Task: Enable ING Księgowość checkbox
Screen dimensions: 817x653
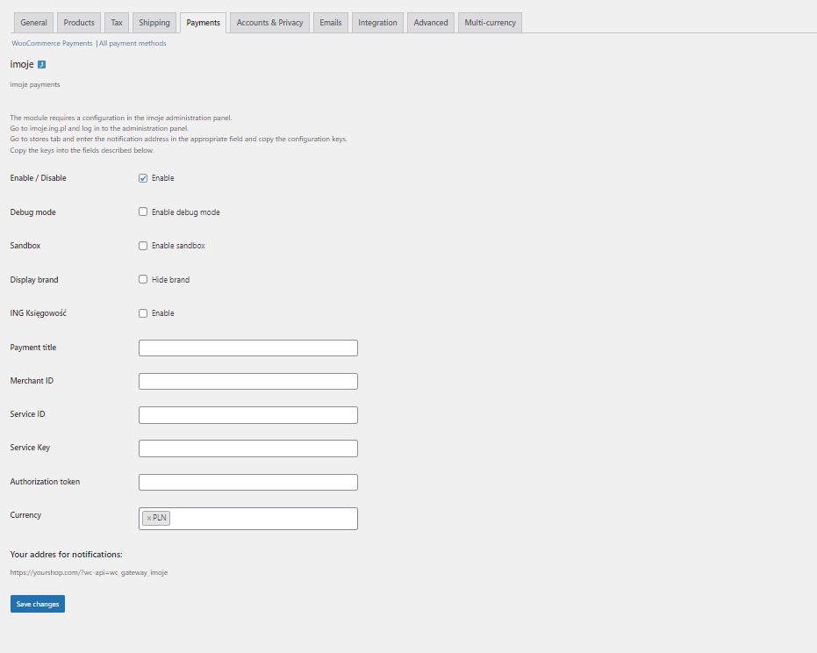Action: 143,313
